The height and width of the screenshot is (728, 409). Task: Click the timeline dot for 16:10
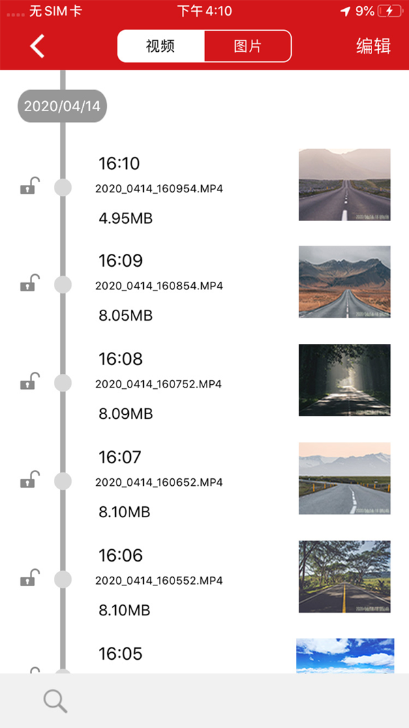click(63, 188)
